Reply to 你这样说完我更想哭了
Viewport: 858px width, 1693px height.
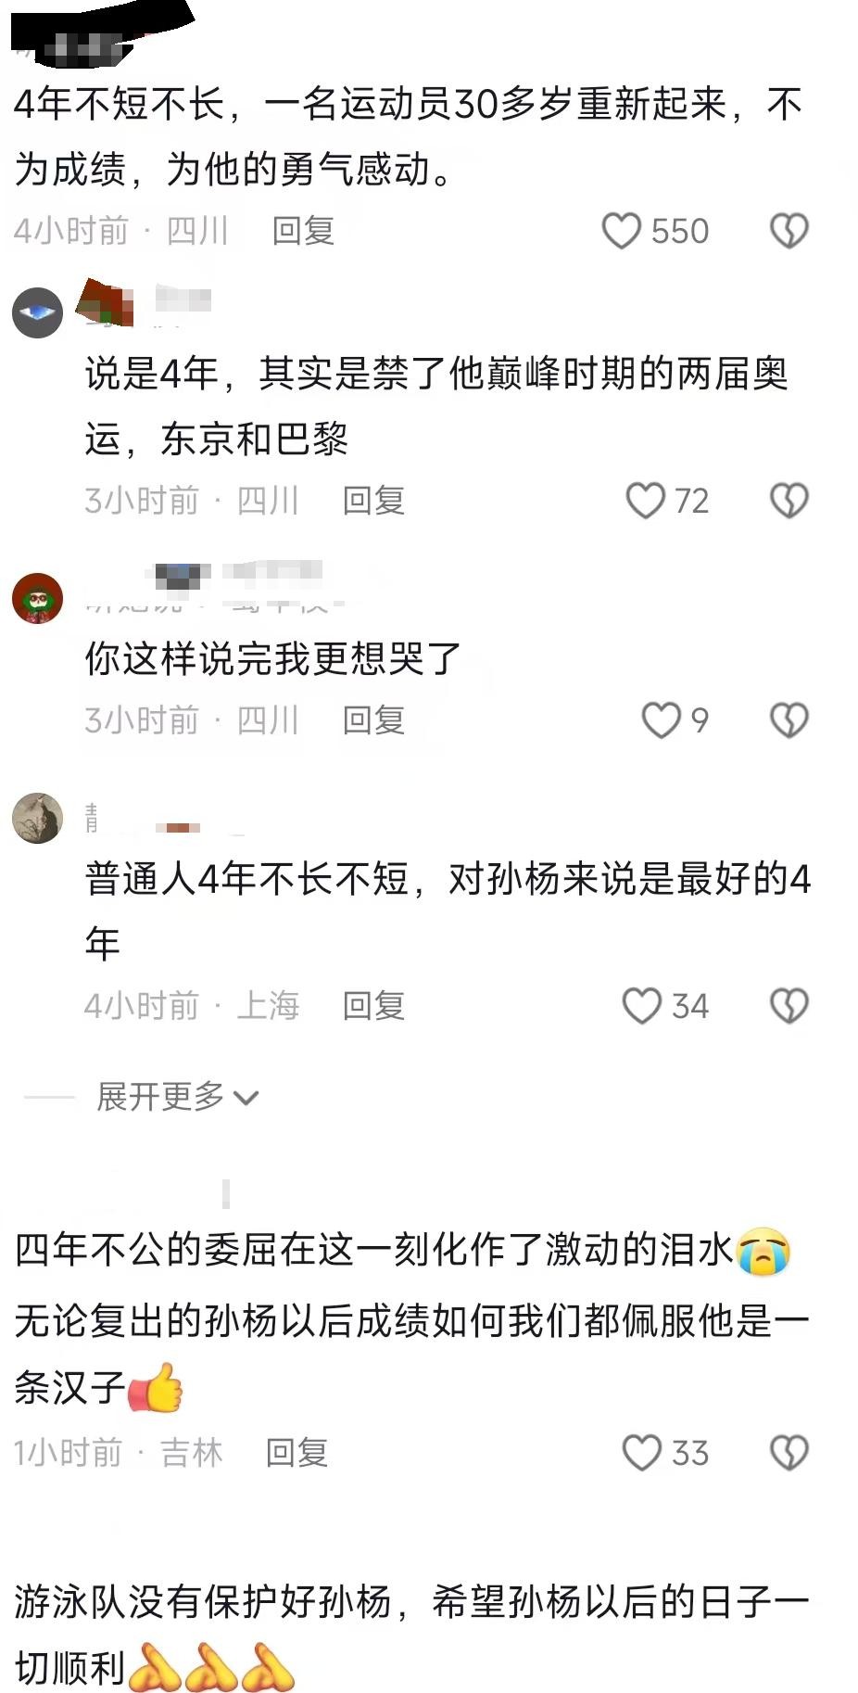[x=373, y=720]
